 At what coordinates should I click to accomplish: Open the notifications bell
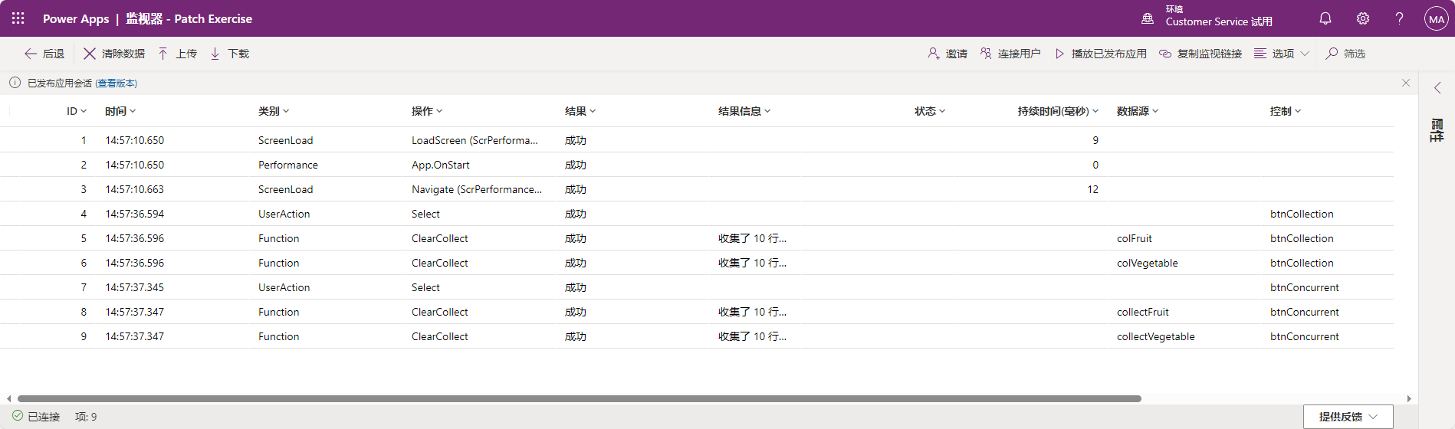[1325, 18]
